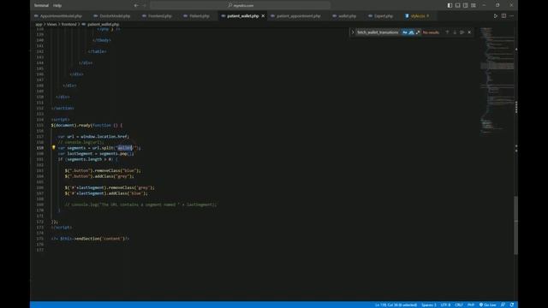Toggle Use Regular Expression in find widget
The height and width of the screenshot is (308, 548).
click(x=418, y=33)
